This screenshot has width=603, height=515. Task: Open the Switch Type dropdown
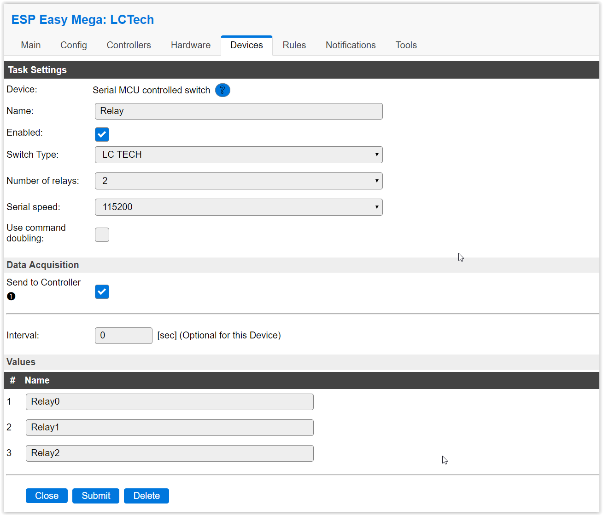click(239, 154)
